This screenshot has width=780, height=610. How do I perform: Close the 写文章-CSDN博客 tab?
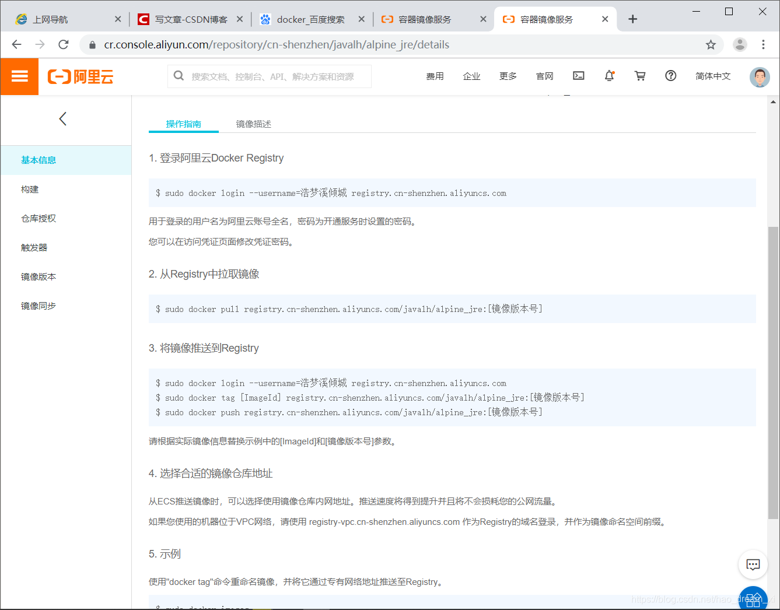[x=240, y=19]
